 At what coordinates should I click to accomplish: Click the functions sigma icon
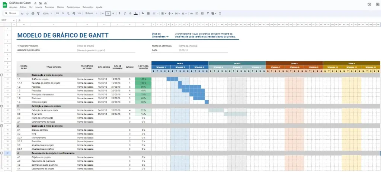click(220, 13)
